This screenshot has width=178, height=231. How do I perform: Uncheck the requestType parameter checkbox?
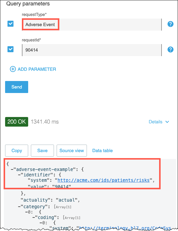click(10, 24)
